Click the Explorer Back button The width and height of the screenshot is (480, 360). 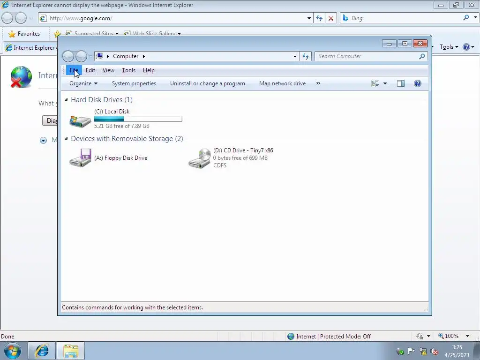coord(68,56)
